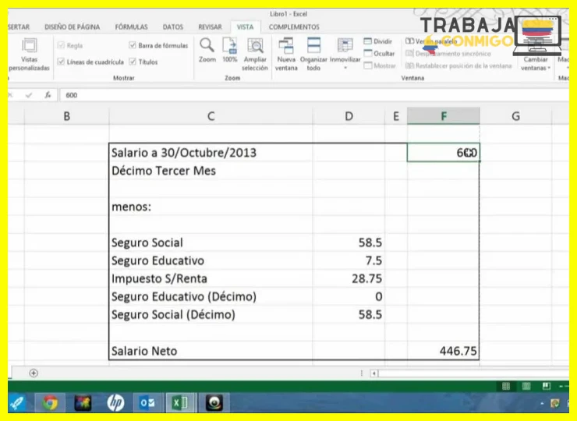Click the value 28.75 cell
The width and height of the screenshot is (577, 421).
349,278
